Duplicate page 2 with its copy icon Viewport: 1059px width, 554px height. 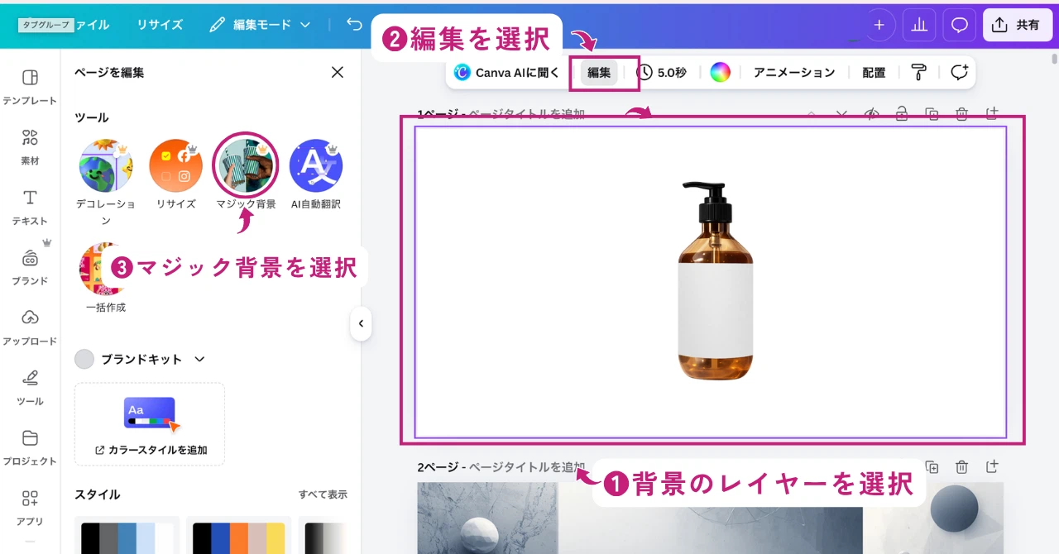tap(932, 467)
